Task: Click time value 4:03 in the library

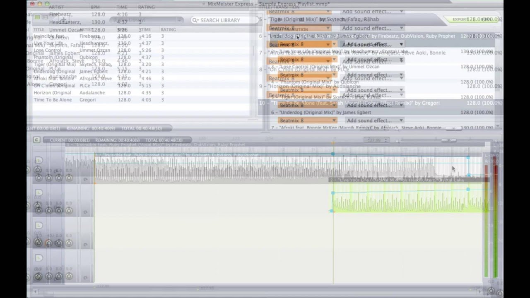Action: 147,100
